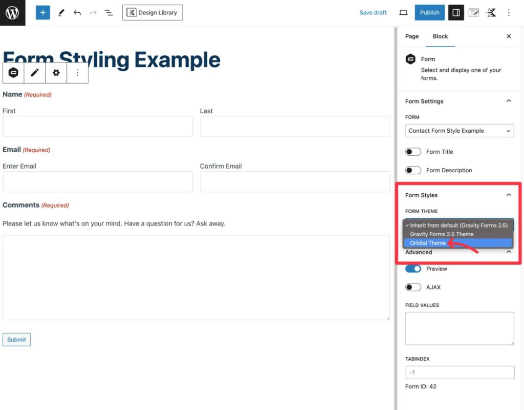Viewport: 524px width, 410px height.
Task: Open the Contact Form Style Example form dropdown
Action: (459, 131)
